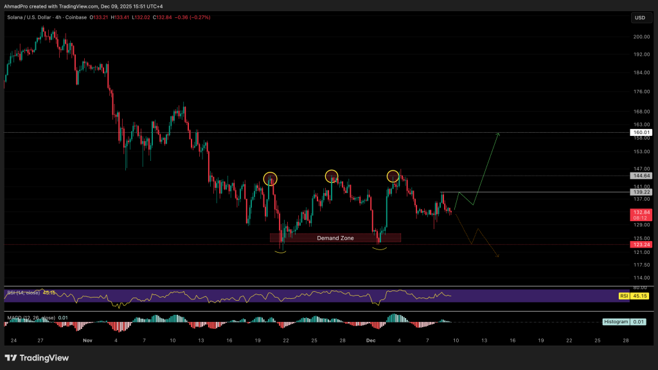Click the TradingView logo at bottom left
Image resolution: width=658 pixels, height=370 pixels.
36,358
